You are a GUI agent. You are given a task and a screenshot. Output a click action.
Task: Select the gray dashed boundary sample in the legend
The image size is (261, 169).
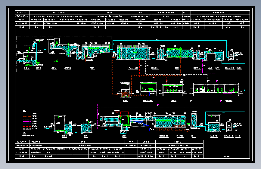(x=27, y=129)
